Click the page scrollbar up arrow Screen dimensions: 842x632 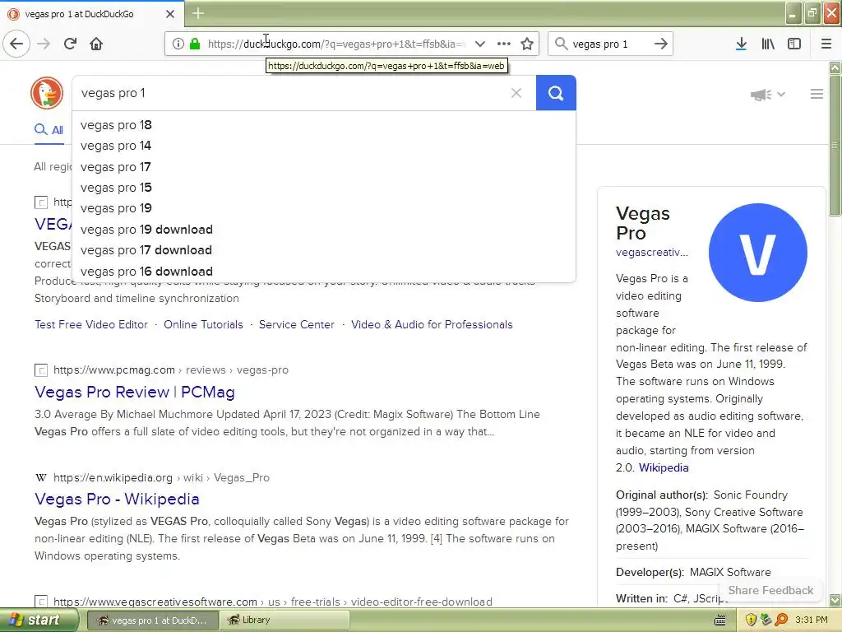(835, 67)
